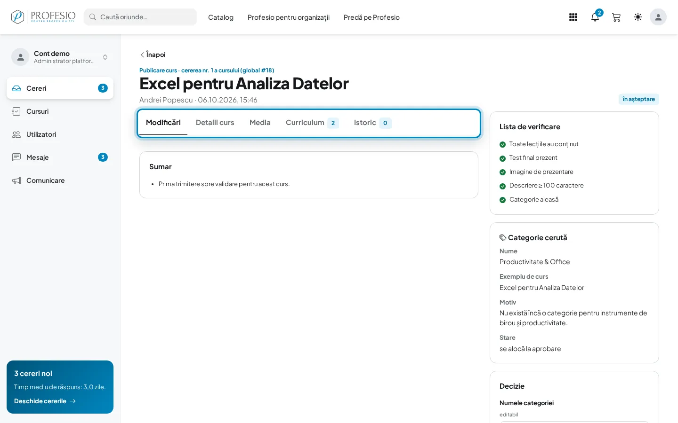678x423 pixels.
Task: Click the Categorie aleasă checkmark
Action: (x=503, y=200)
